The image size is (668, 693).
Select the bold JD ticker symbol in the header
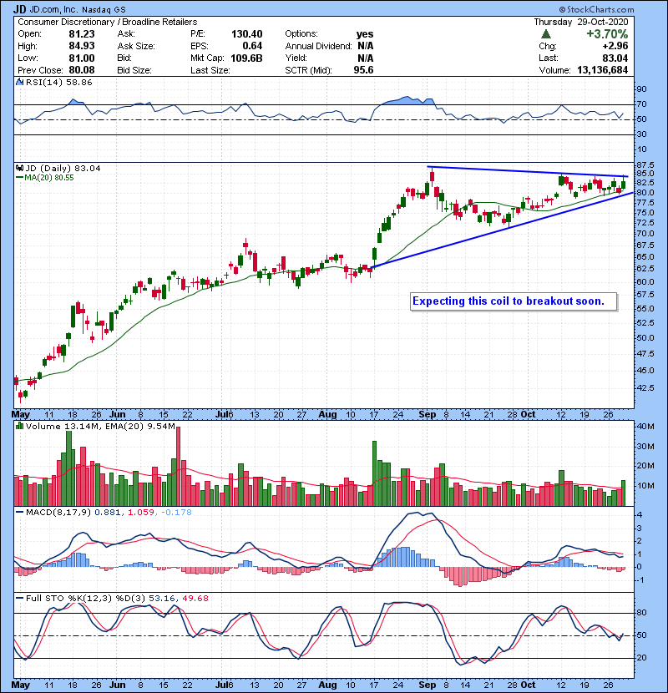click(20, 9)
